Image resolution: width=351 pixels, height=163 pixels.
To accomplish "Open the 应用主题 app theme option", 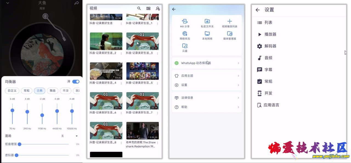I will pyautogui.click(x=207, y=76).
